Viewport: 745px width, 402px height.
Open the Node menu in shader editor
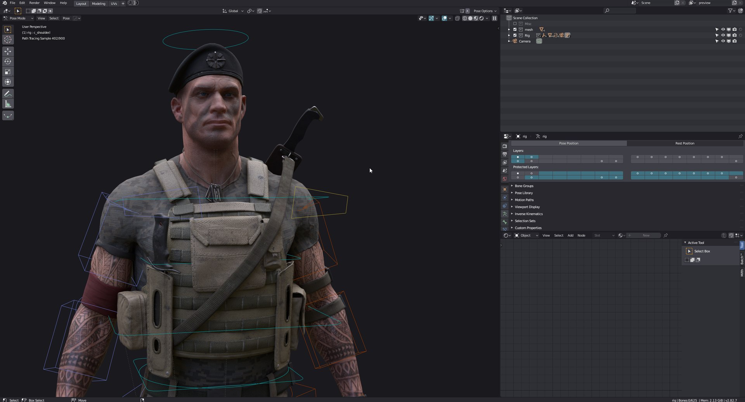click(581, 236)
